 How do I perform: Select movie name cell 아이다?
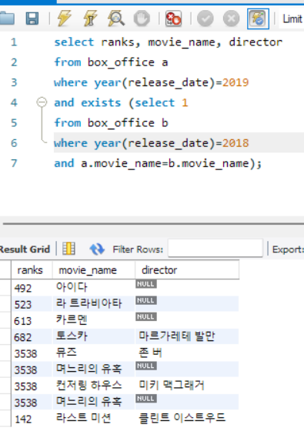(94, 287)
